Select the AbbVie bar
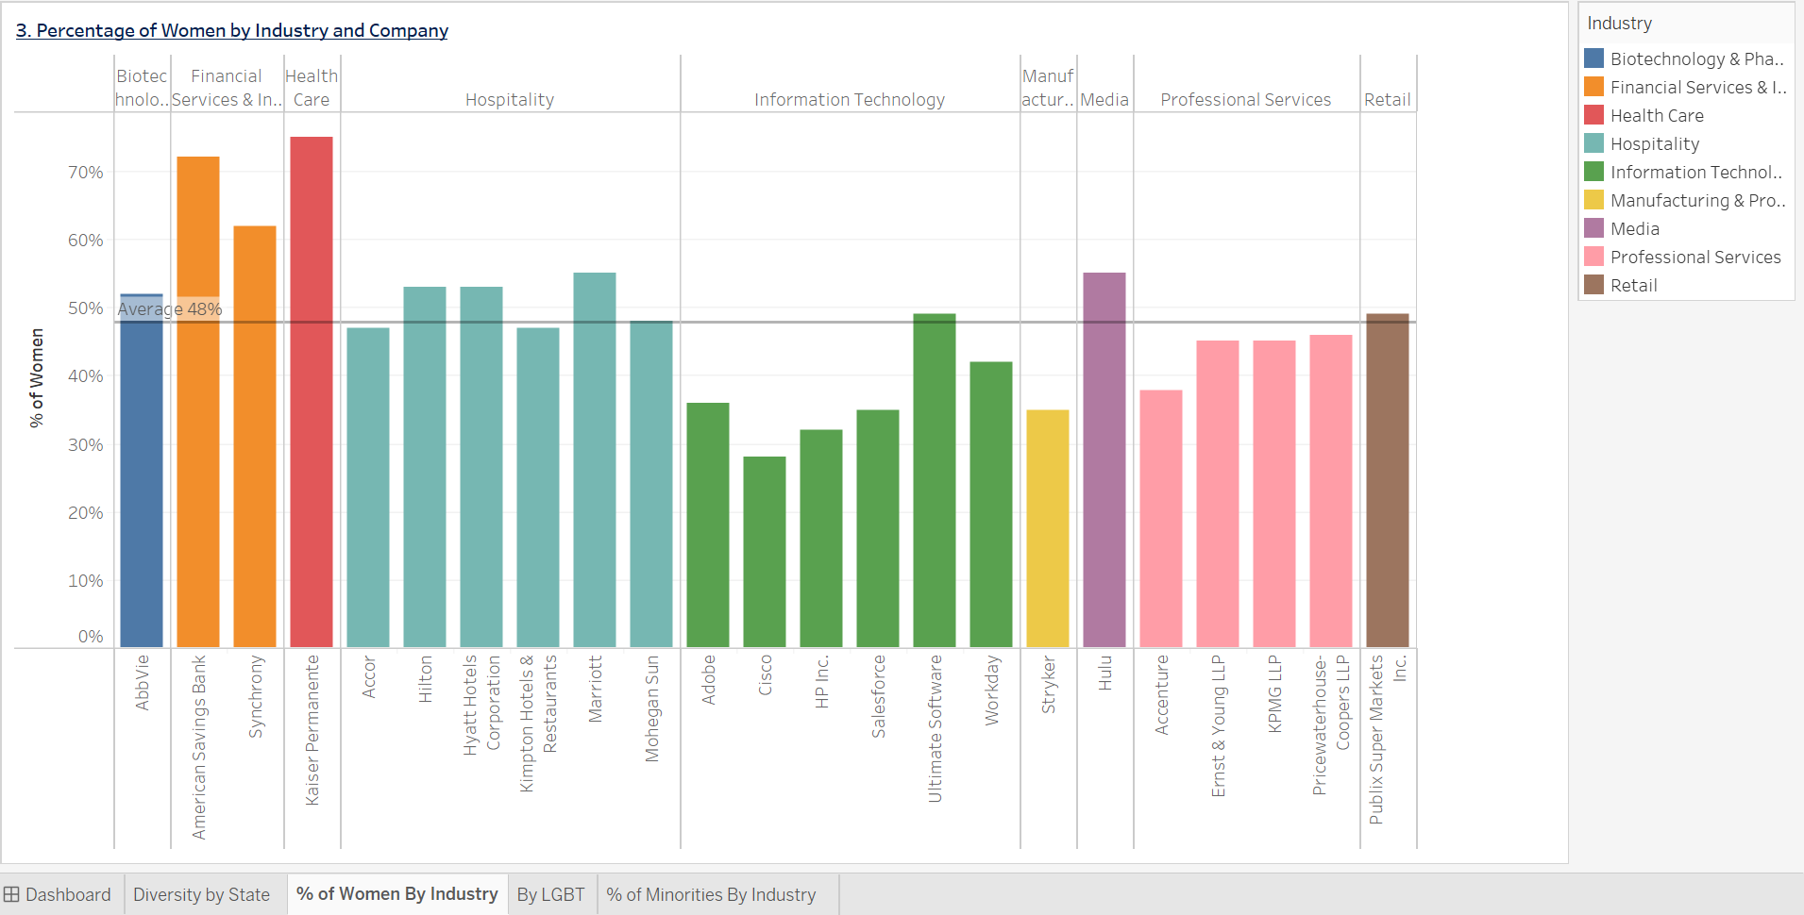 [x=142, y=471]
